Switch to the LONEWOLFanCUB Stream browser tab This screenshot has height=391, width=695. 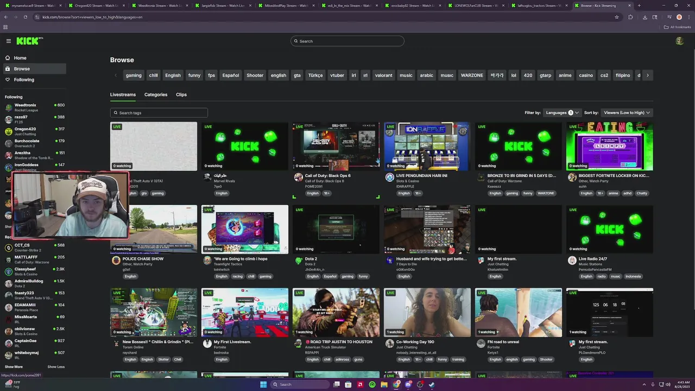(475, 5)
